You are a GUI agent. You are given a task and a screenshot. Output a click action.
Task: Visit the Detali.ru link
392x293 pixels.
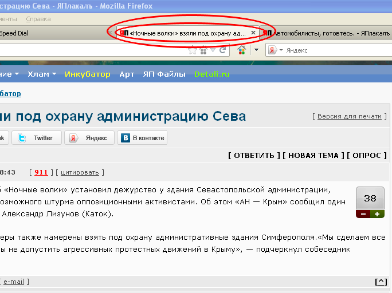tap(212, 74)
